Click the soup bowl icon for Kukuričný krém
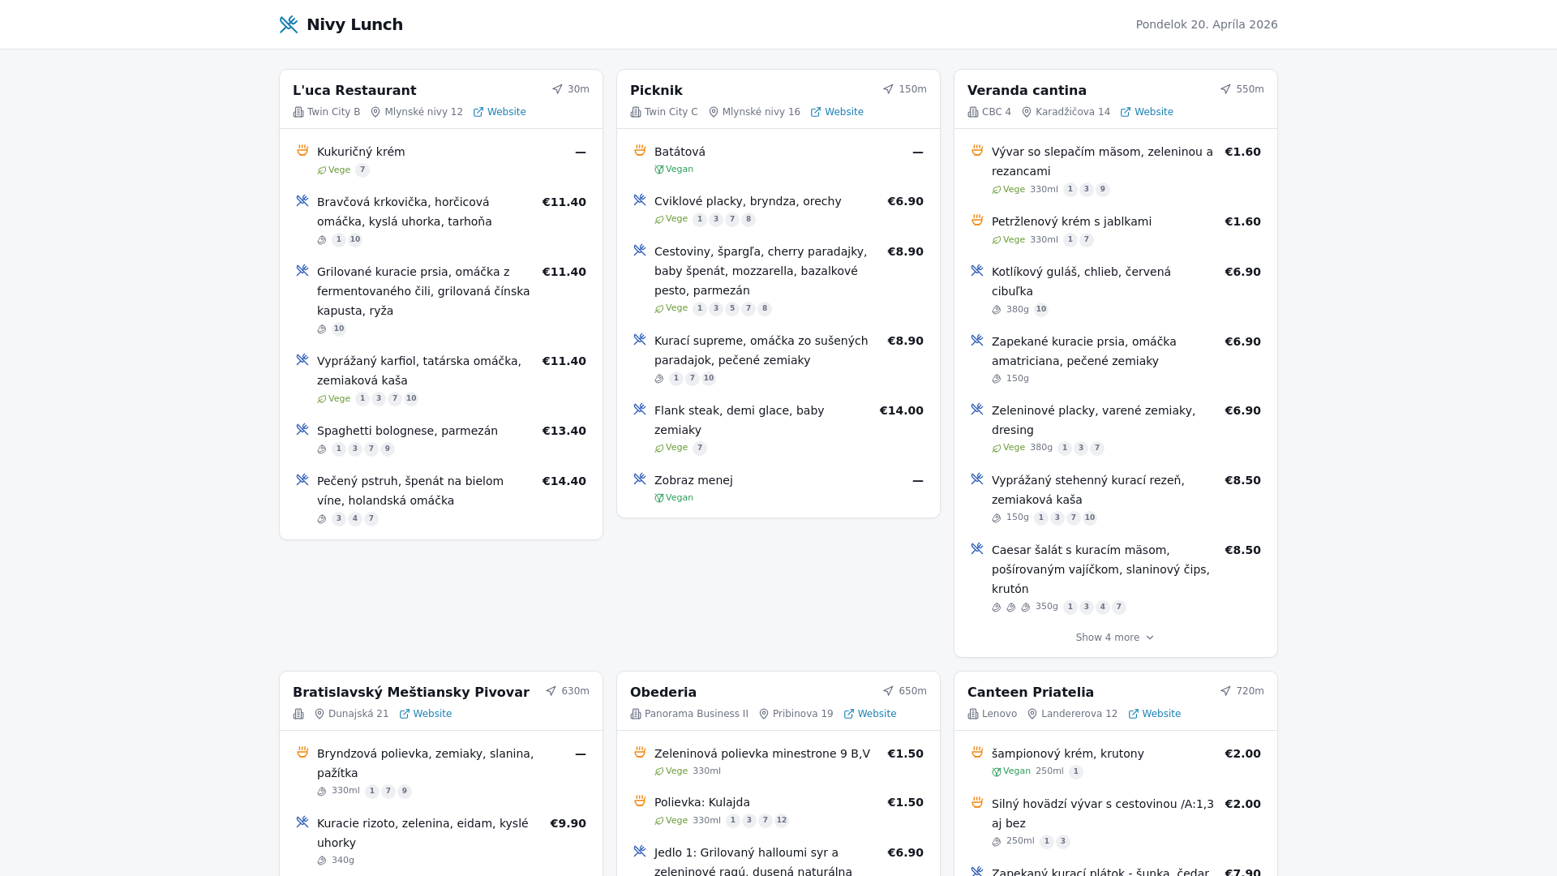Screen dimensions: 1557x876 point(302,150)
